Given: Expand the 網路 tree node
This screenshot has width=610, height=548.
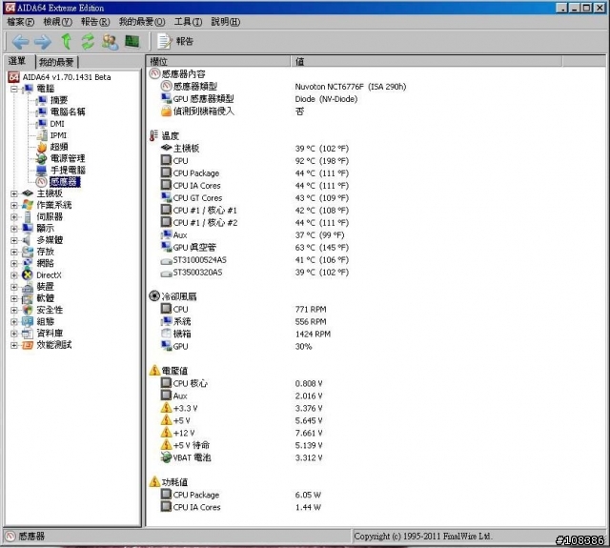Looking at the screenshot, I should point(14,264).
